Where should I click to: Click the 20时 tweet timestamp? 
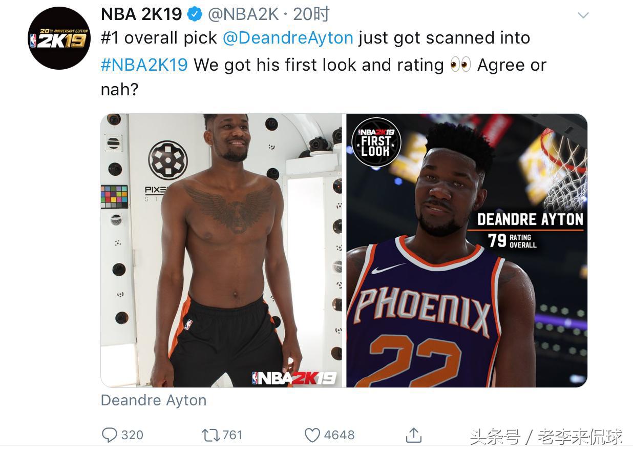311,14
